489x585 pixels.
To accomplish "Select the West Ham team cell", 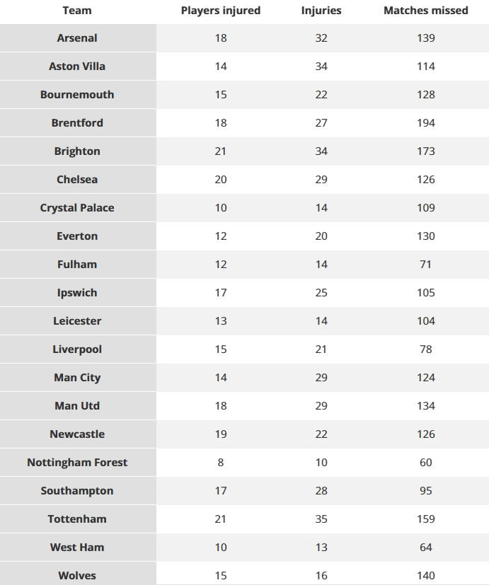I will 78,548.
